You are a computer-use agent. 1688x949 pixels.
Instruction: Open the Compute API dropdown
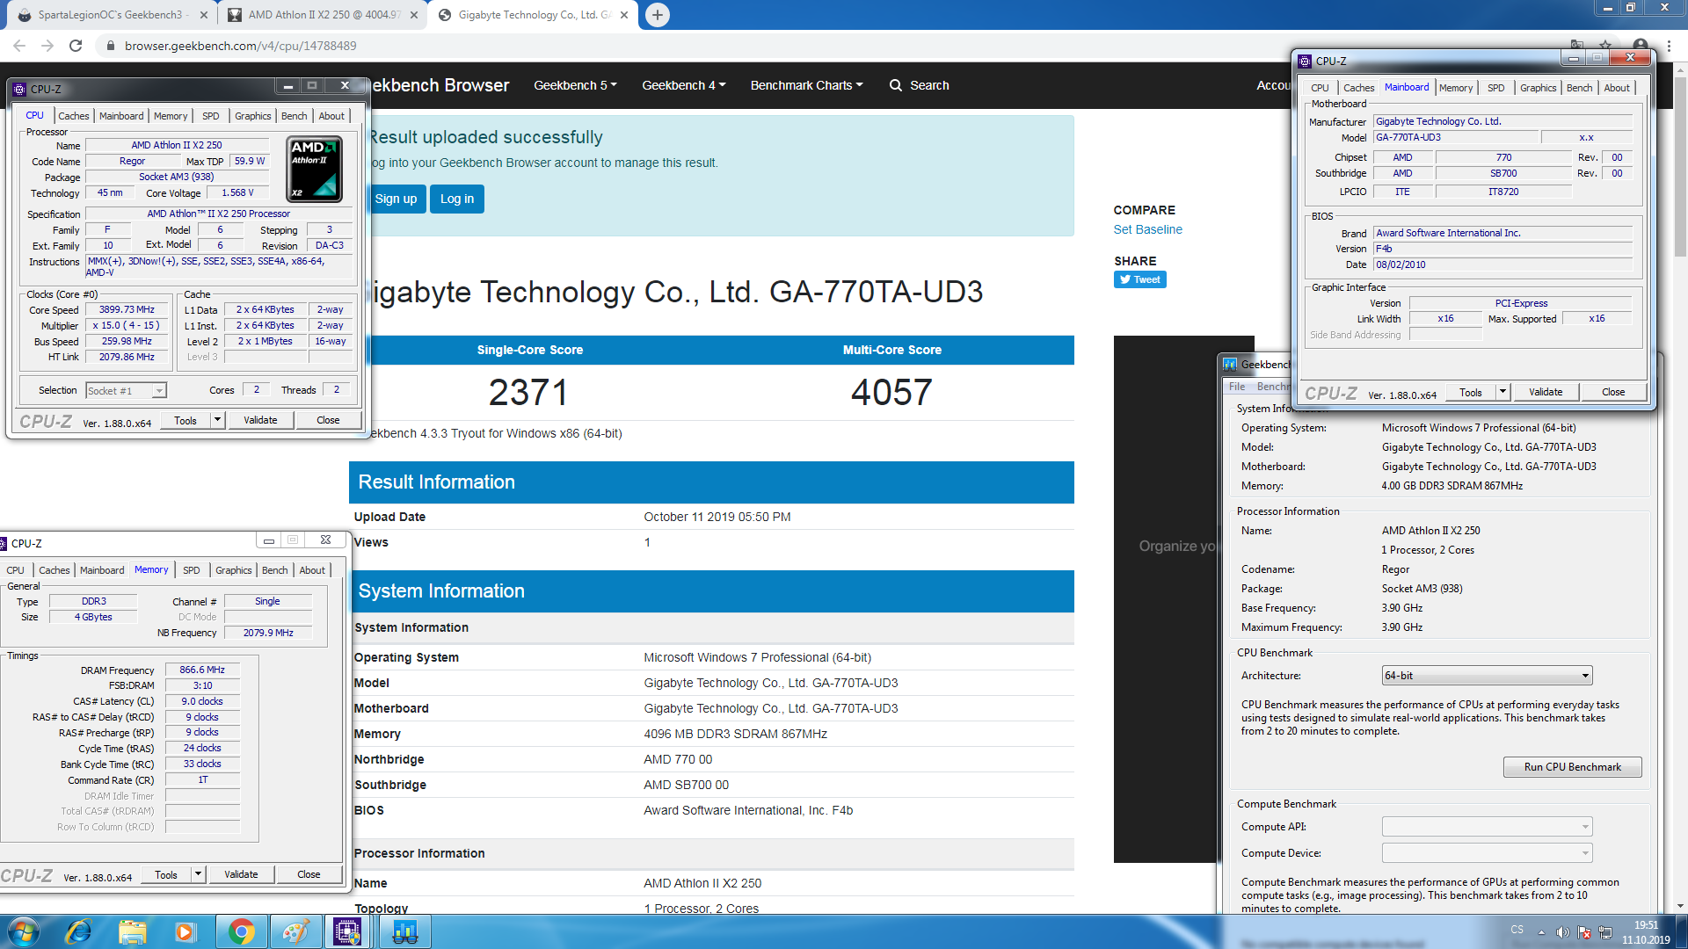tap(1487, 827)
